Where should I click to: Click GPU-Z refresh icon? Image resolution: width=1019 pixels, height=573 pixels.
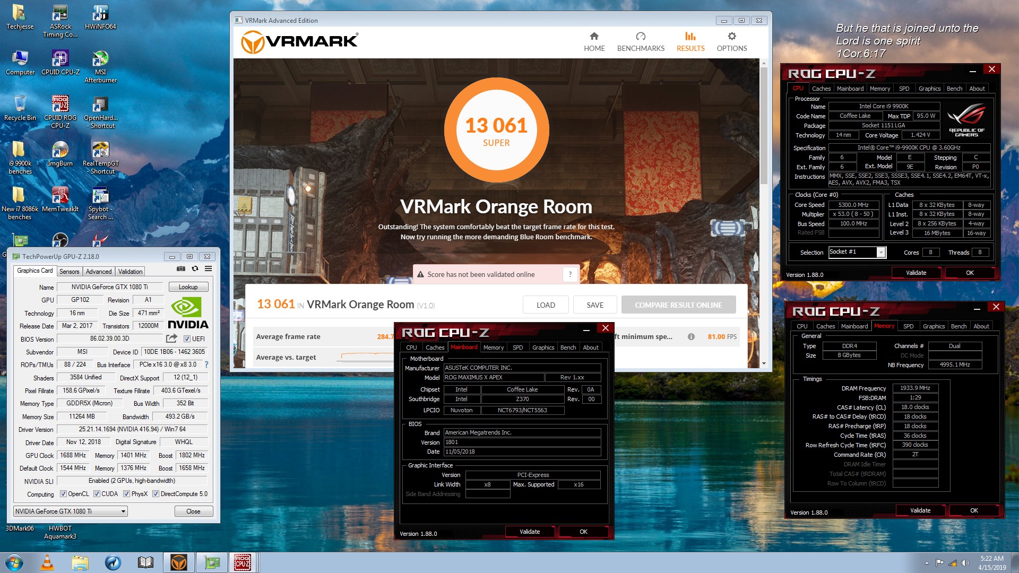tap(195, 269)
